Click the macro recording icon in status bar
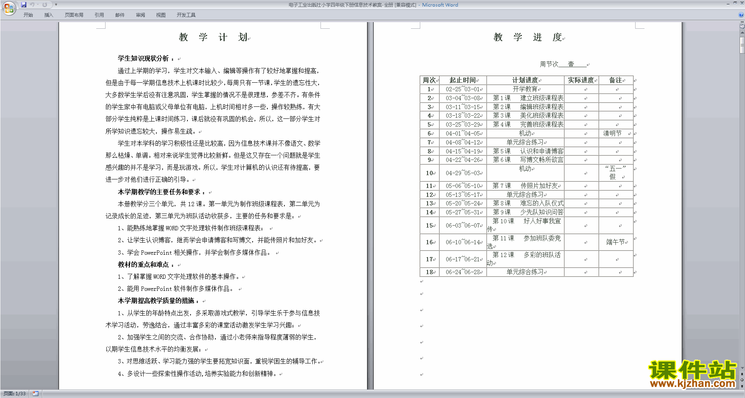The width and height of the screenshot is (745, 398). point(35,394)
